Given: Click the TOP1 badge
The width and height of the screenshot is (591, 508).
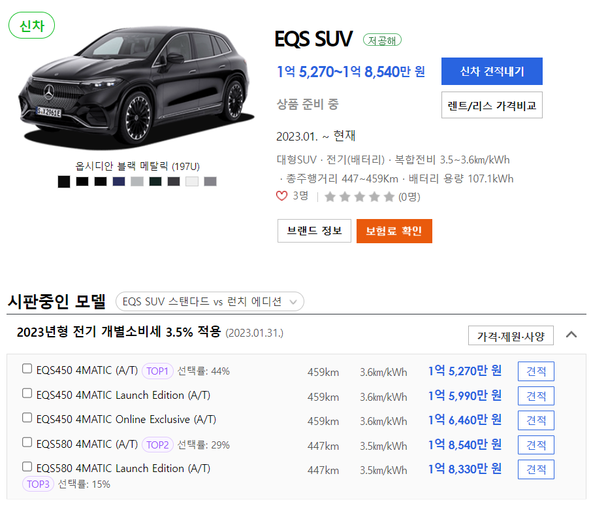Looking at the screenshot, I should point(157,371).
